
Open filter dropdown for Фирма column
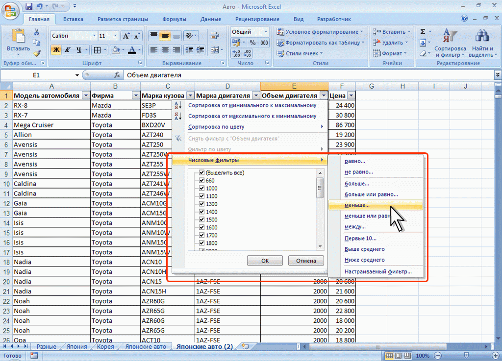[136, 96]
